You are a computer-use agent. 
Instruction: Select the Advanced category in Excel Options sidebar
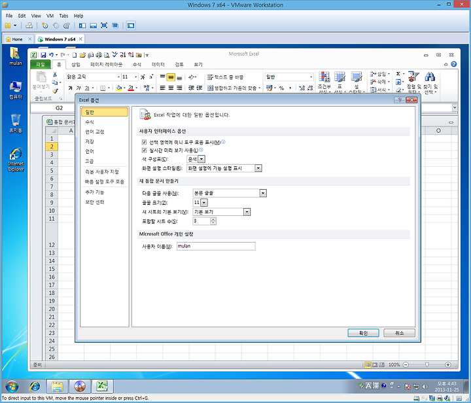click(x=90, y=161)
